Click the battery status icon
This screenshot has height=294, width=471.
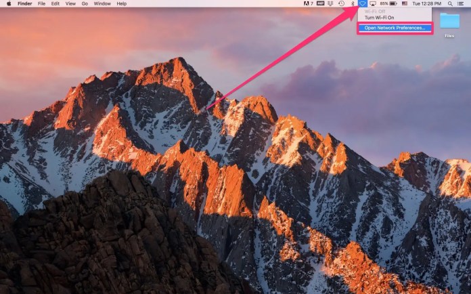393,3
